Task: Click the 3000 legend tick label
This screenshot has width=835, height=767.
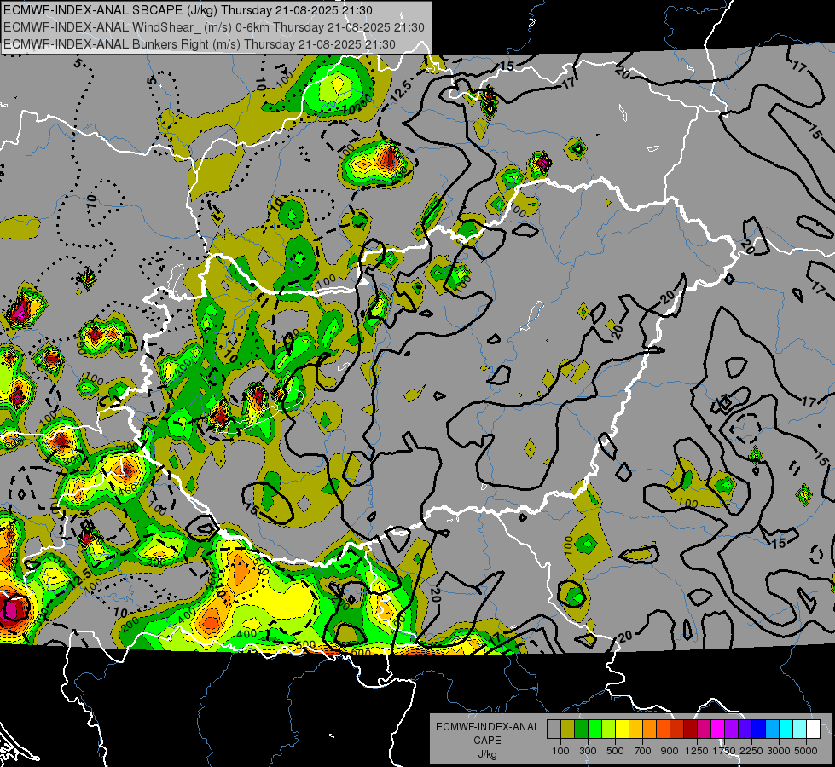Action: pyautogui.click(x=779, y=751)
